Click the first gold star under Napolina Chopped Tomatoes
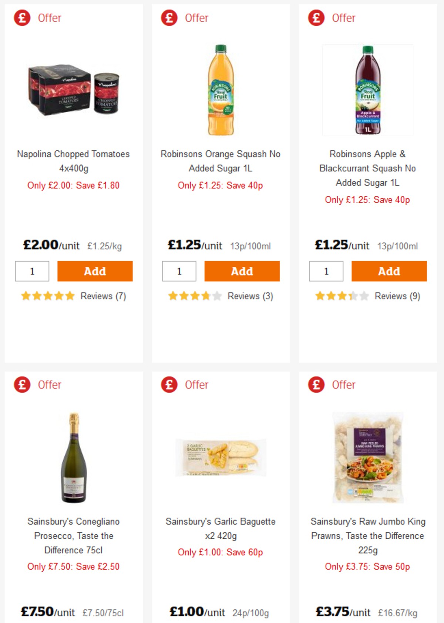This screenshot has height=623, width=444. point(26,296)
